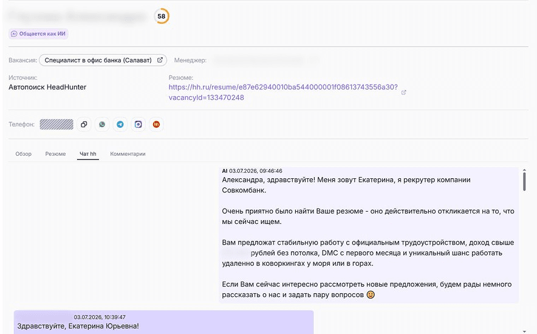Viewport: 537px width, 334px height.
Task: Open the HeadHunter hh icon
Action: point(157,125)
